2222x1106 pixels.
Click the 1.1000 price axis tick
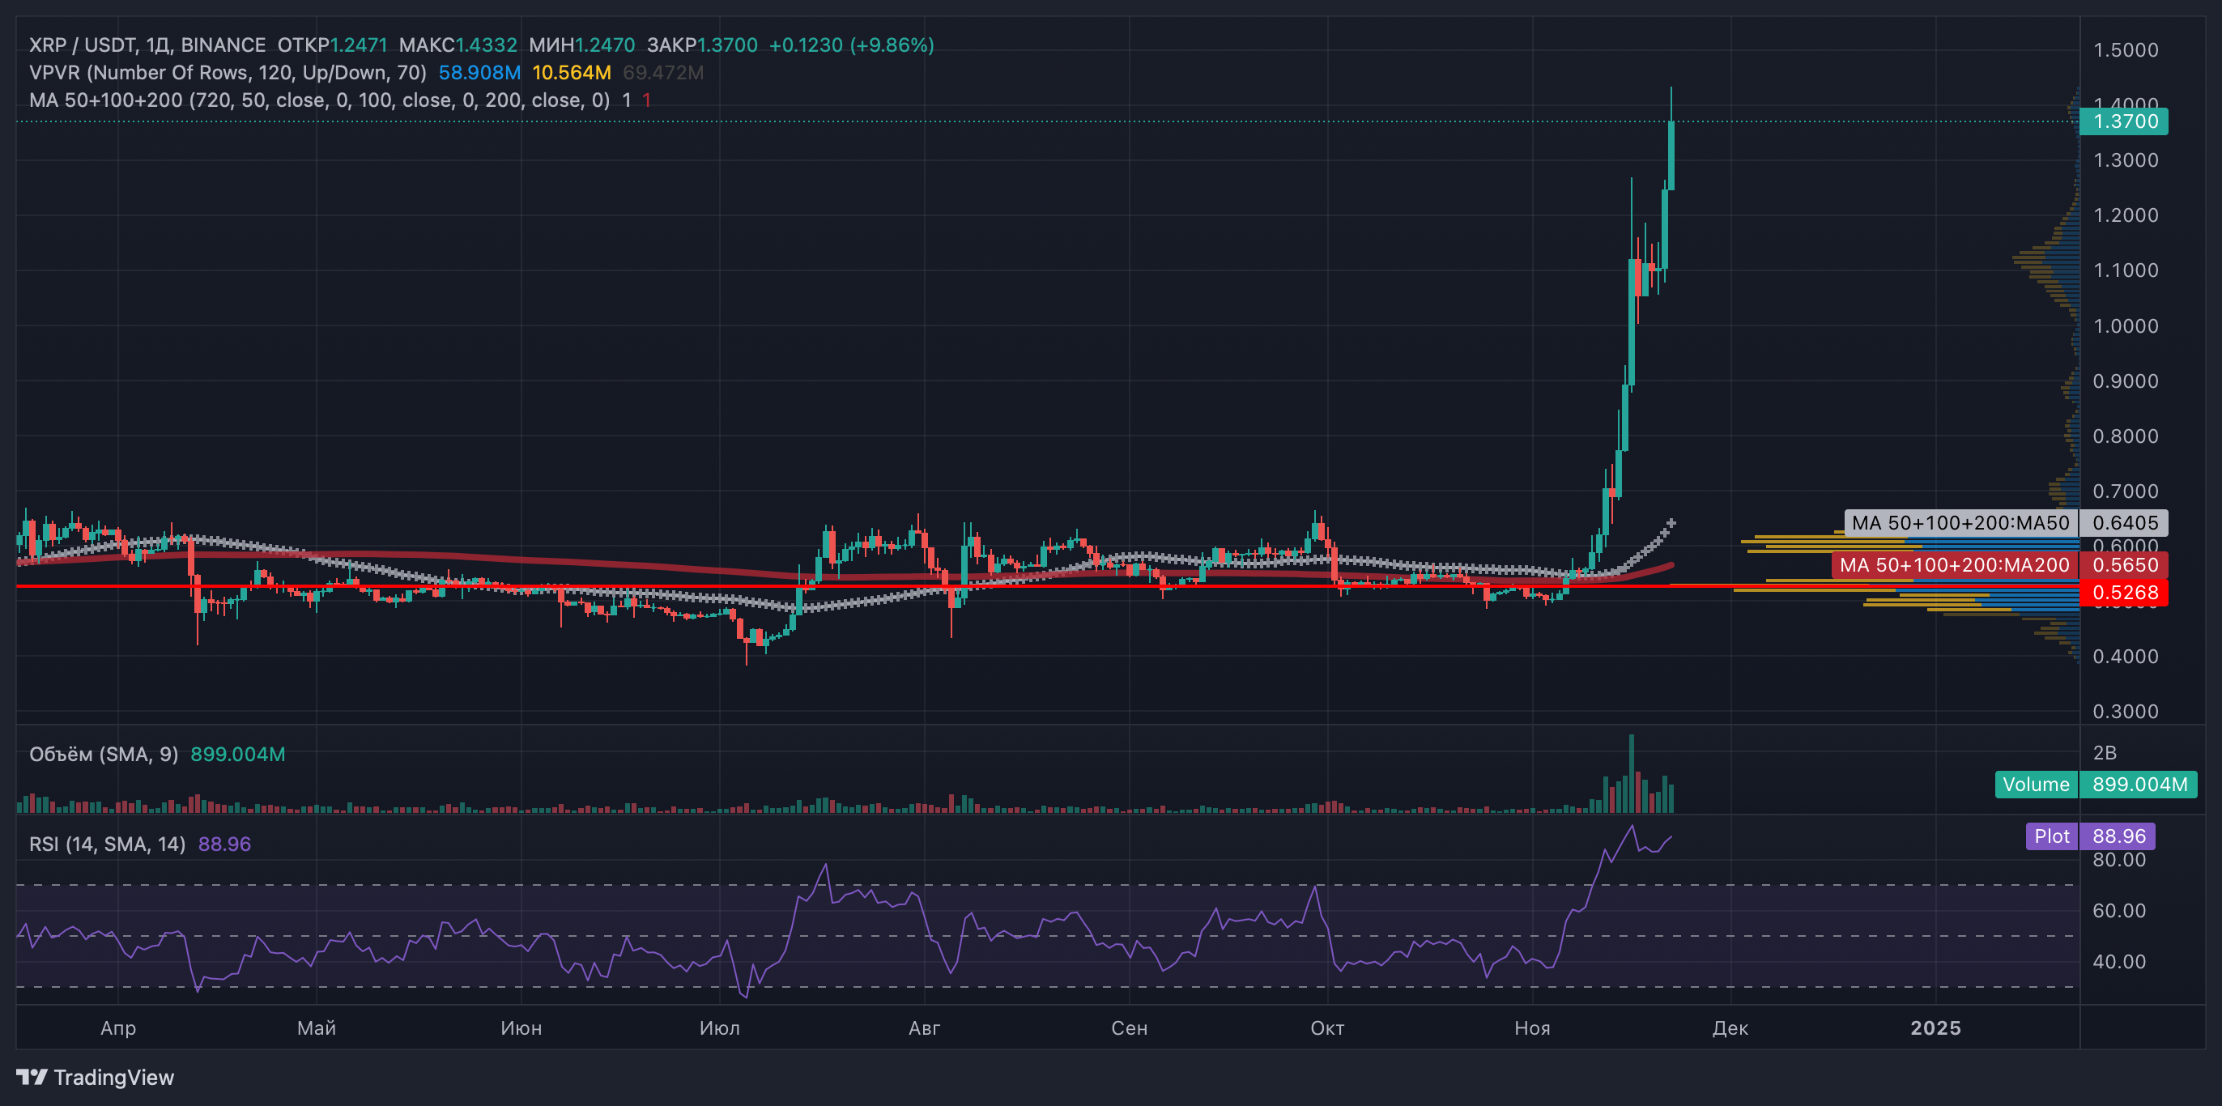2126,271
